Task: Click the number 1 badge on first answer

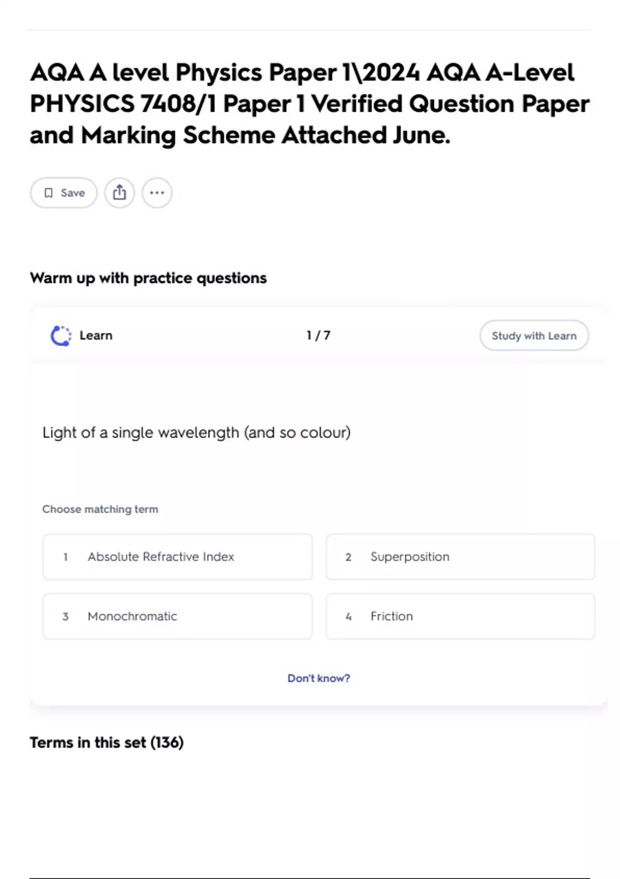Action: [x=66, y=557]
